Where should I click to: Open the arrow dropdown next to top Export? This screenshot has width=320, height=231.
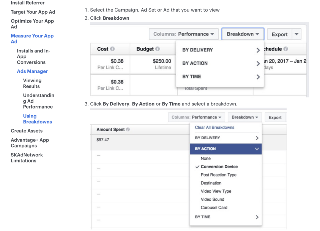[297, 34]
